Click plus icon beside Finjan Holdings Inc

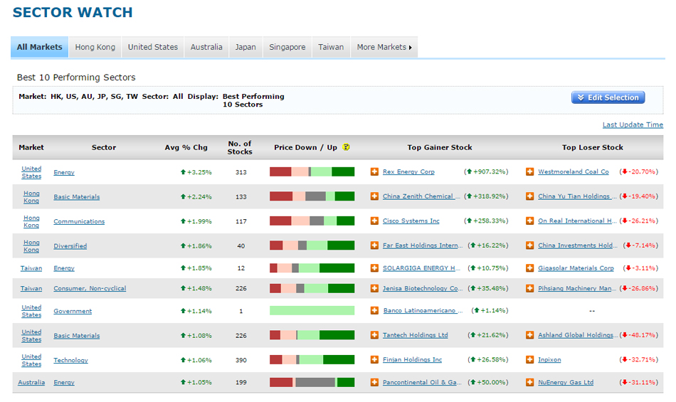[x=374, y=360]
